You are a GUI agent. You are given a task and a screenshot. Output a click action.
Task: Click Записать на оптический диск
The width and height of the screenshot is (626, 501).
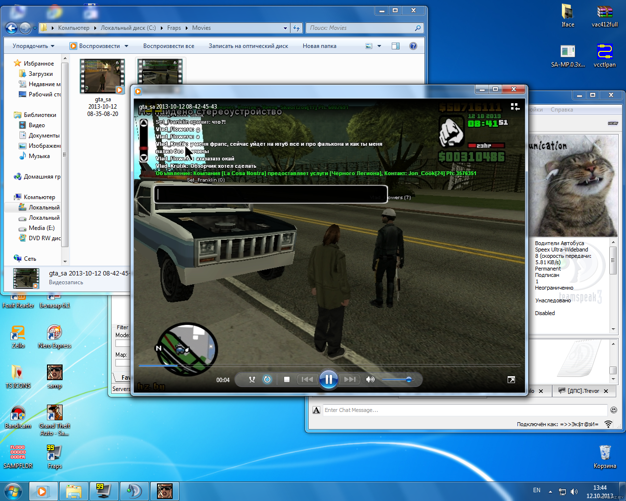coord(248,46)
